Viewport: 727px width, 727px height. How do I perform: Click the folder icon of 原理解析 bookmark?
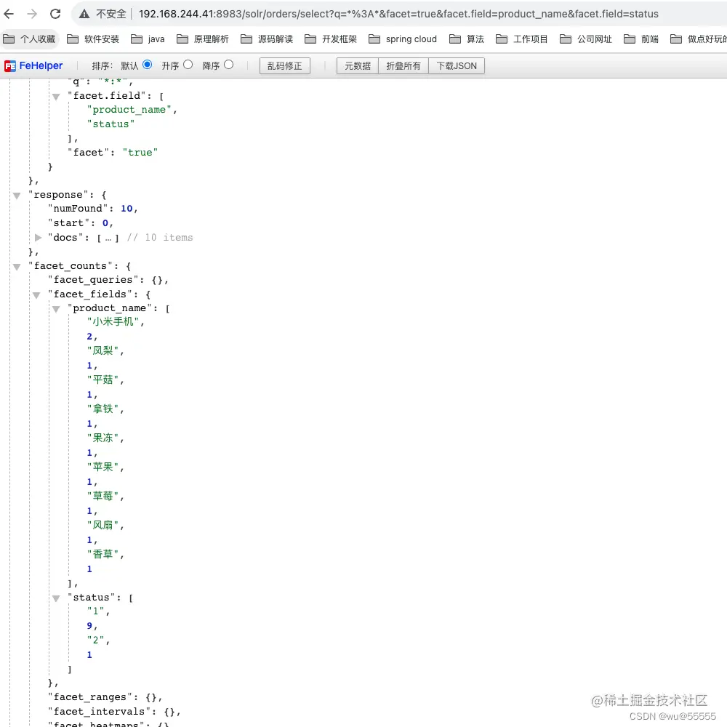182,39
